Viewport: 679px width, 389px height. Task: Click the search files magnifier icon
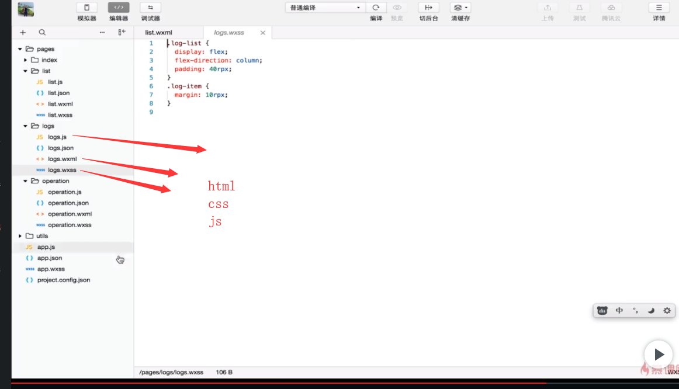42,33
